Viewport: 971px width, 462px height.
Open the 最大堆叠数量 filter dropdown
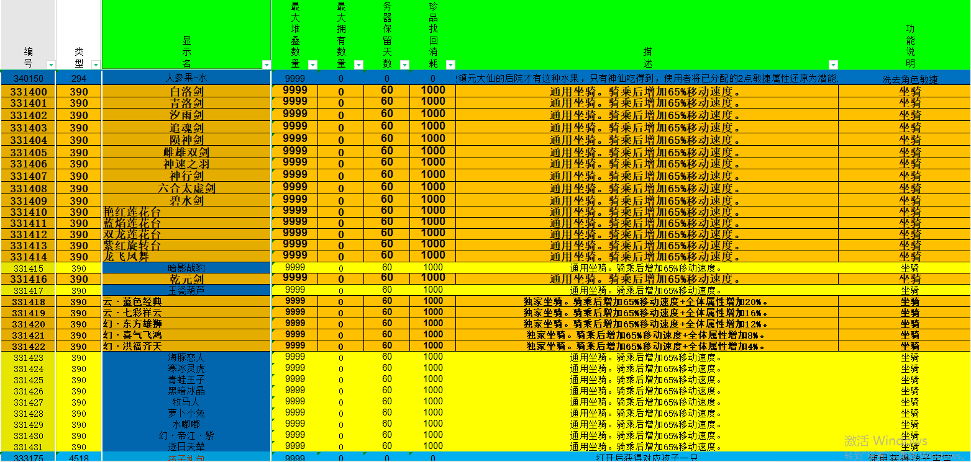(x=312, y=65)
